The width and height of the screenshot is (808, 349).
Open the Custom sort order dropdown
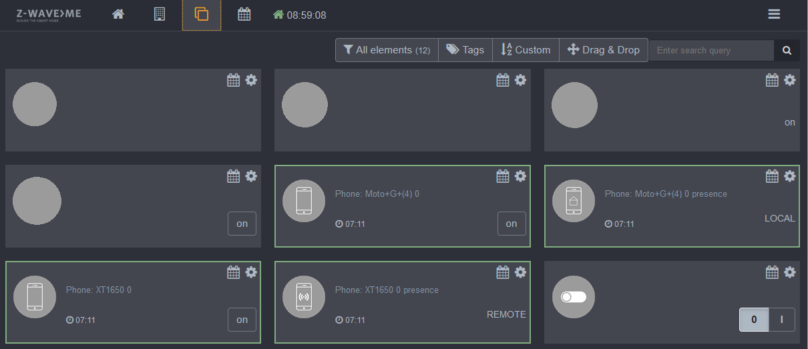pyautogui.click(x=526, y=50)
